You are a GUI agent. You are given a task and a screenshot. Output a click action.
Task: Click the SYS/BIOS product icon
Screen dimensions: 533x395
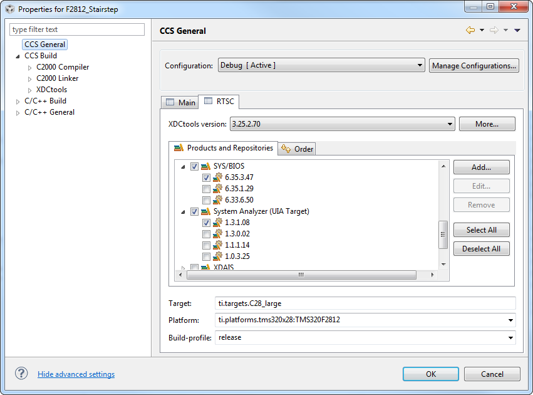205,166
